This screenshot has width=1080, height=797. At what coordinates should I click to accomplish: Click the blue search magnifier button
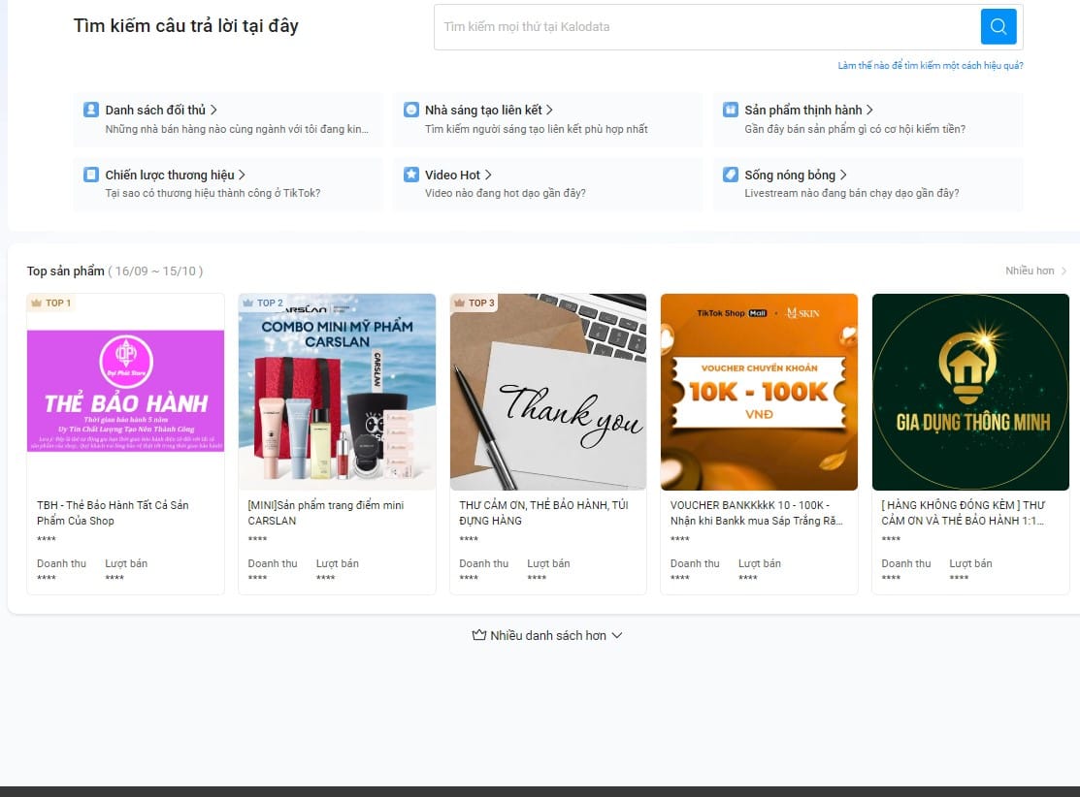[x=998, y=26]
